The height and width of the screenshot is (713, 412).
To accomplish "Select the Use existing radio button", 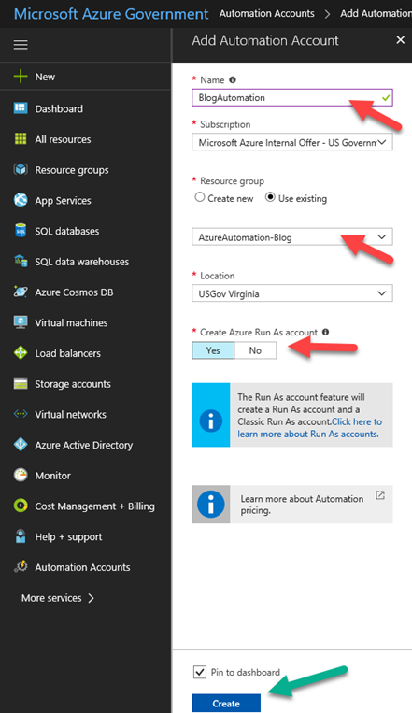I will coord(270,197).
